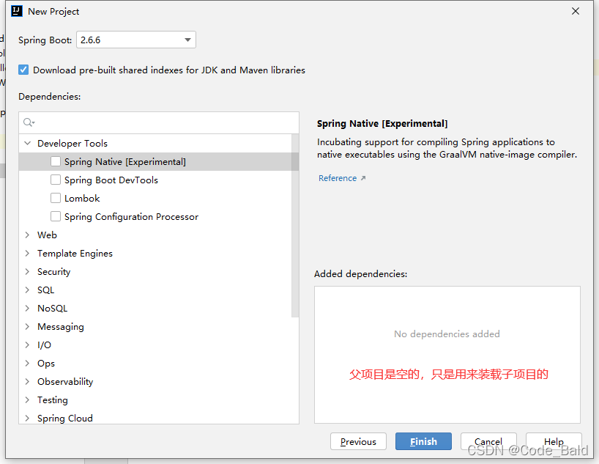
Task: Select the Lombok row label
Action: click(x=82, y=198)
